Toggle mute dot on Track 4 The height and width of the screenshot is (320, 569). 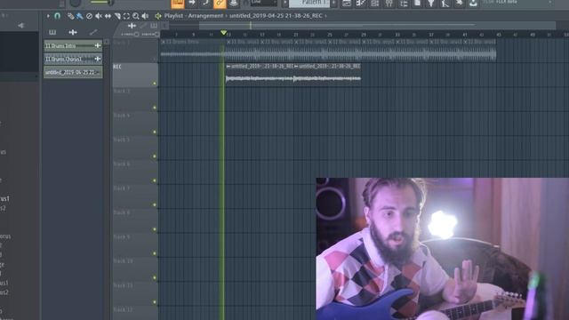tap(155, 132)
